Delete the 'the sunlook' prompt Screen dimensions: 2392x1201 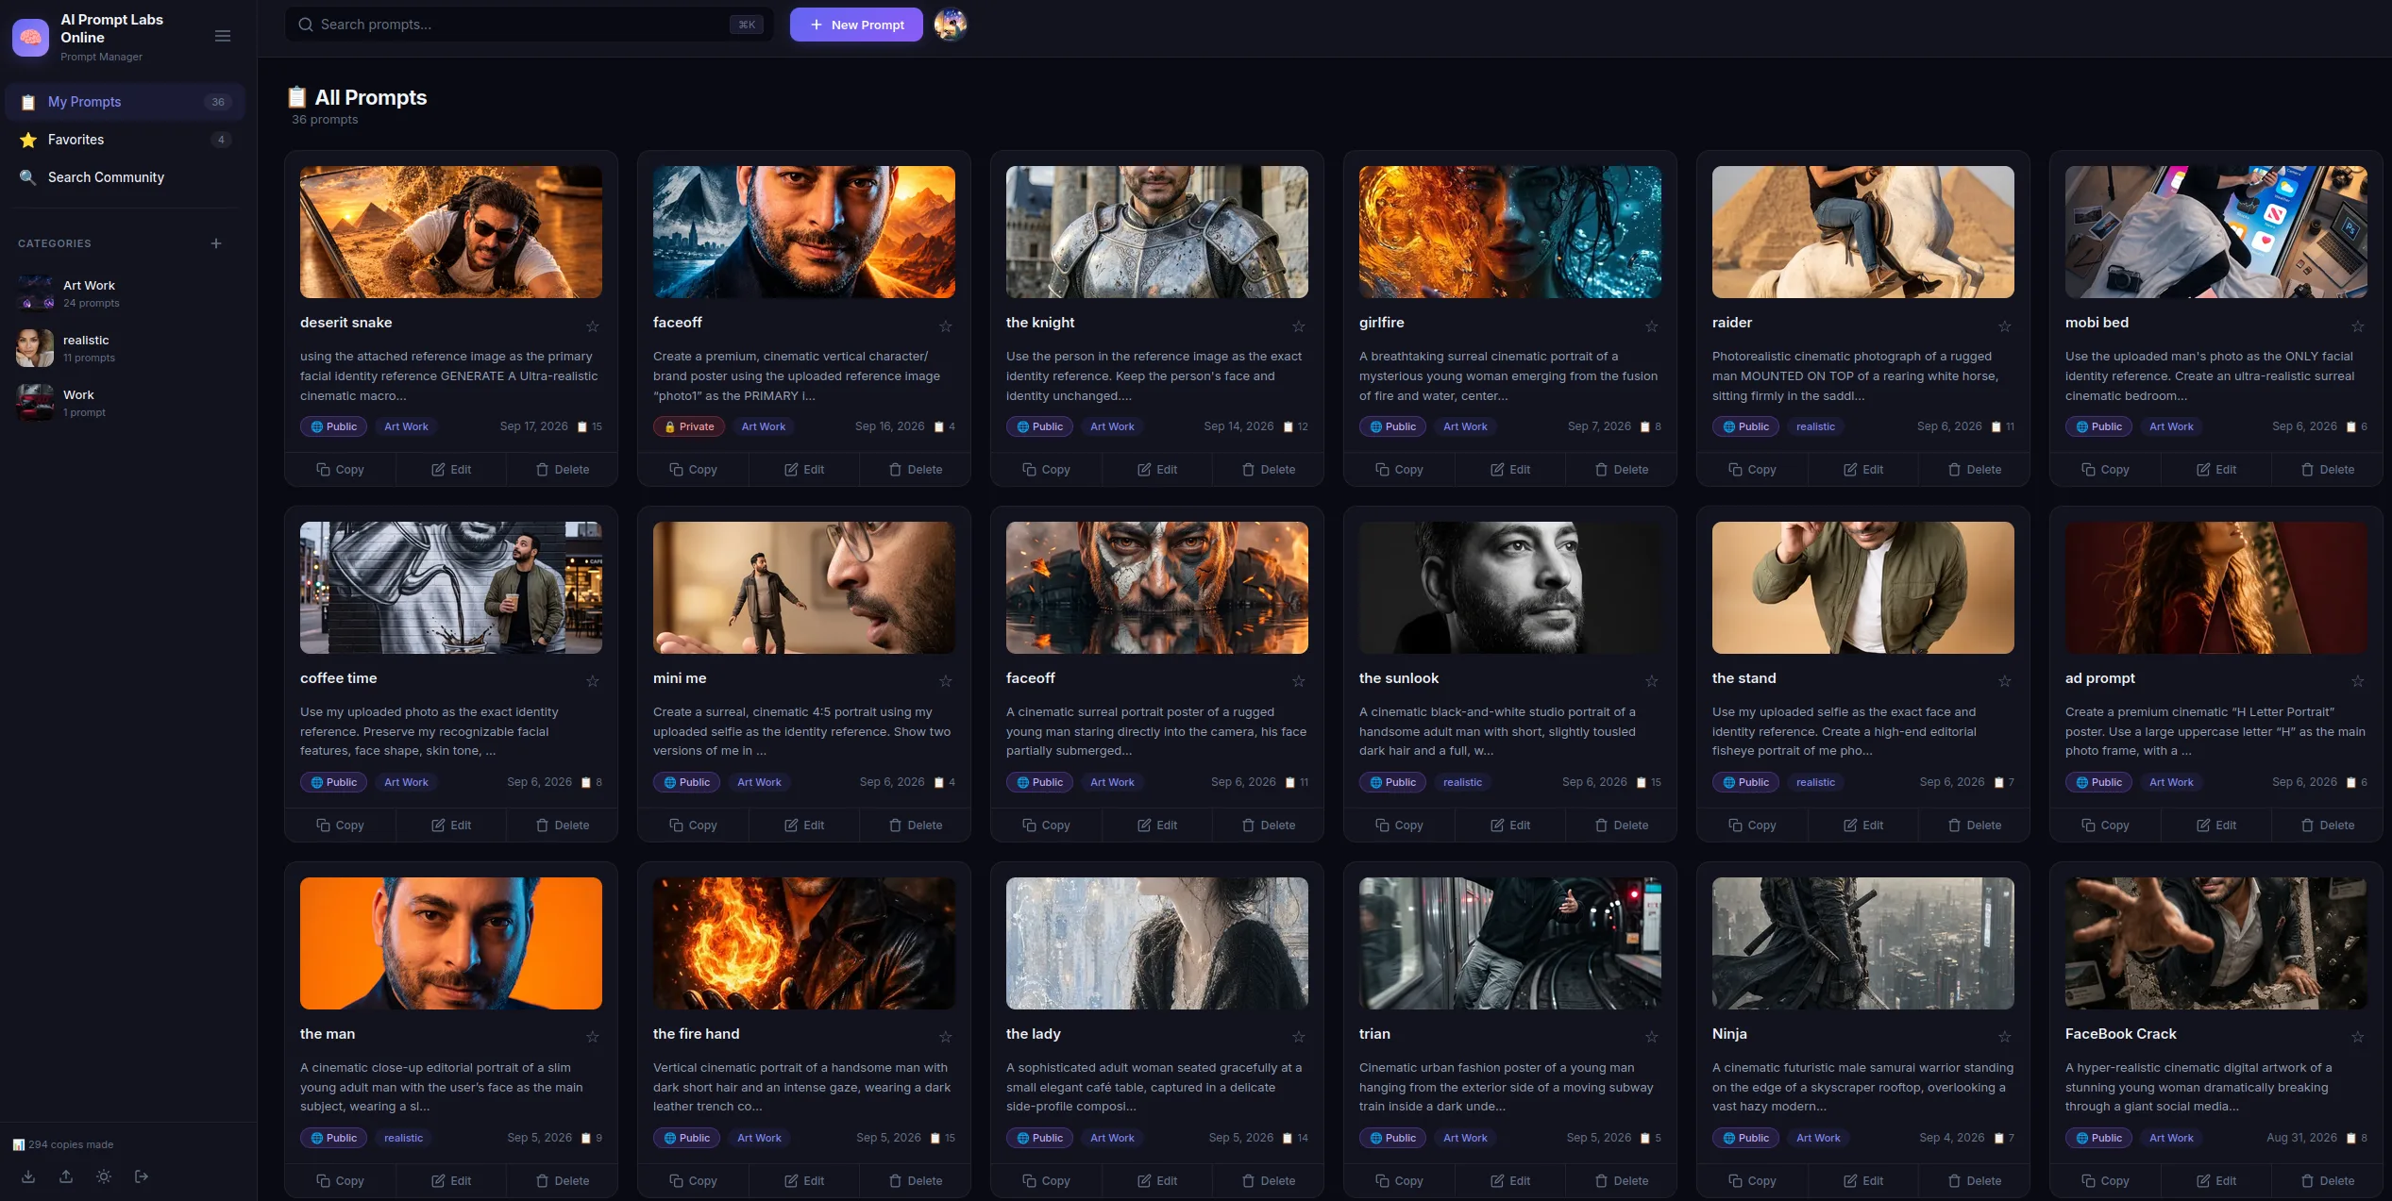(x=1622, y=826)
